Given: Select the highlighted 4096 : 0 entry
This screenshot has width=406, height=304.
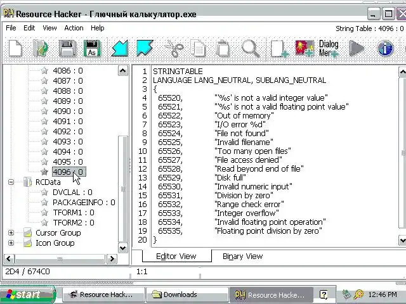Looking at the screenshot, I should [69, 172].
